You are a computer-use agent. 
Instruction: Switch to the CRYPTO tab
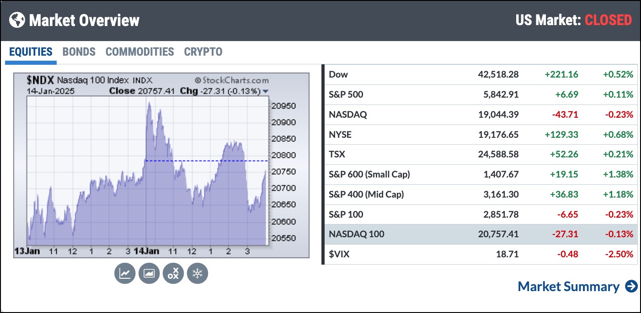coord(203,52)
